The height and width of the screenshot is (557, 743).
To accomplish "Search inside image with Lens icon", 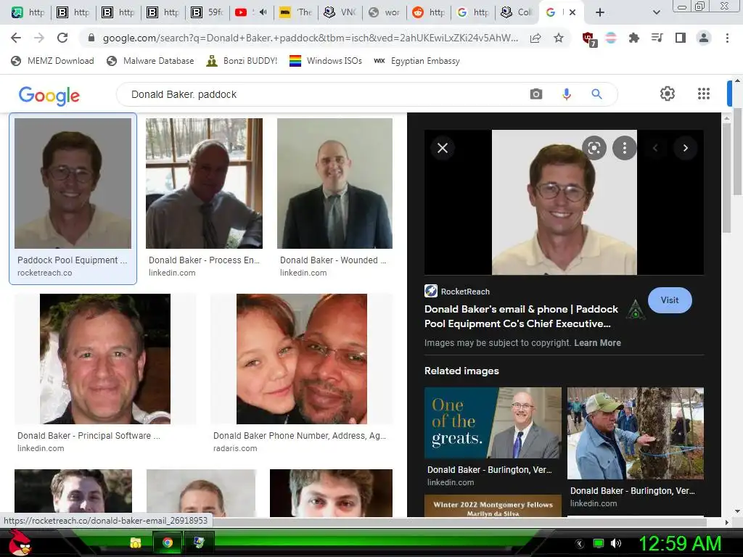I will tap(594, 148).
